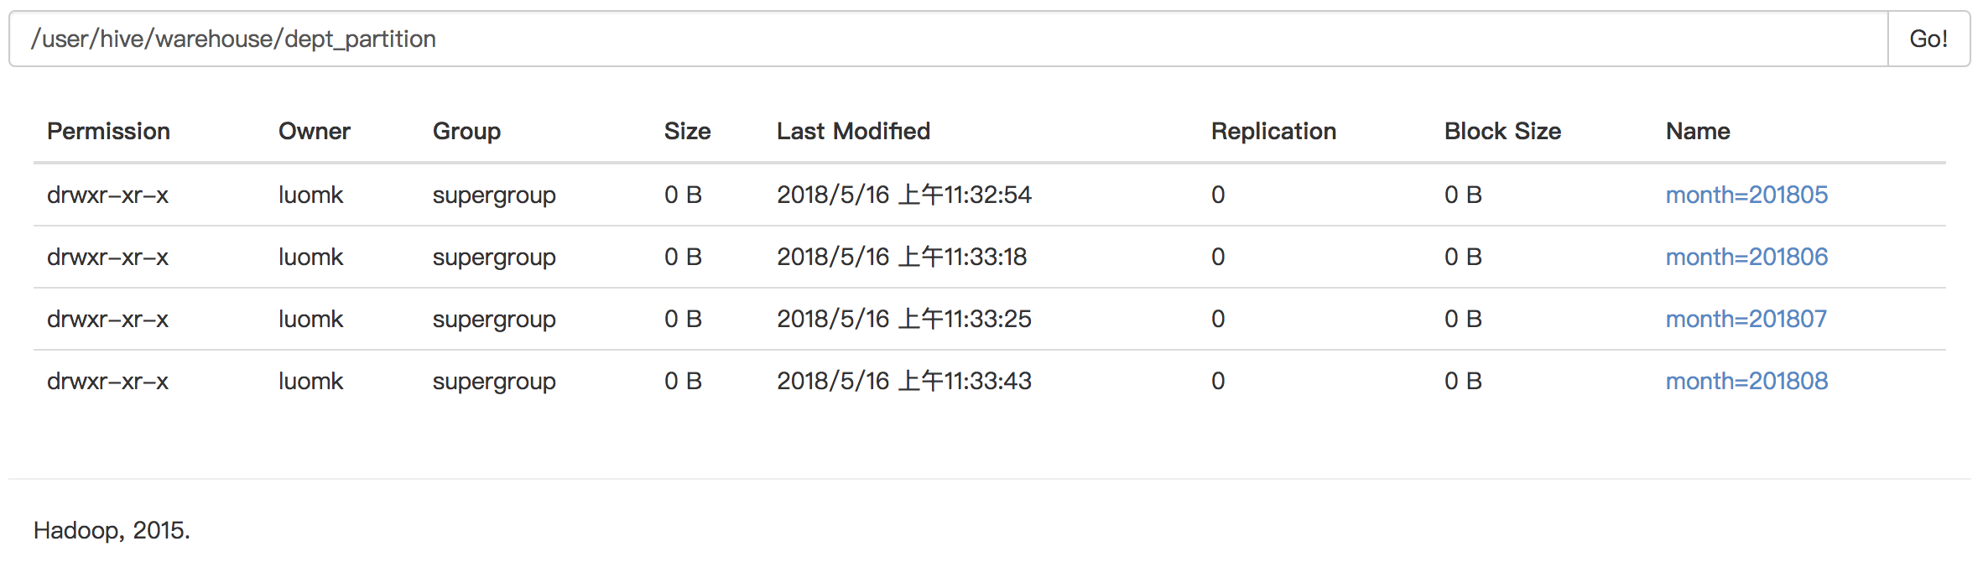Click the Replication column header
Image resolution: width=1983 pixels, height=562 pixels.
pyautogui.click(x=1274, y=131)
